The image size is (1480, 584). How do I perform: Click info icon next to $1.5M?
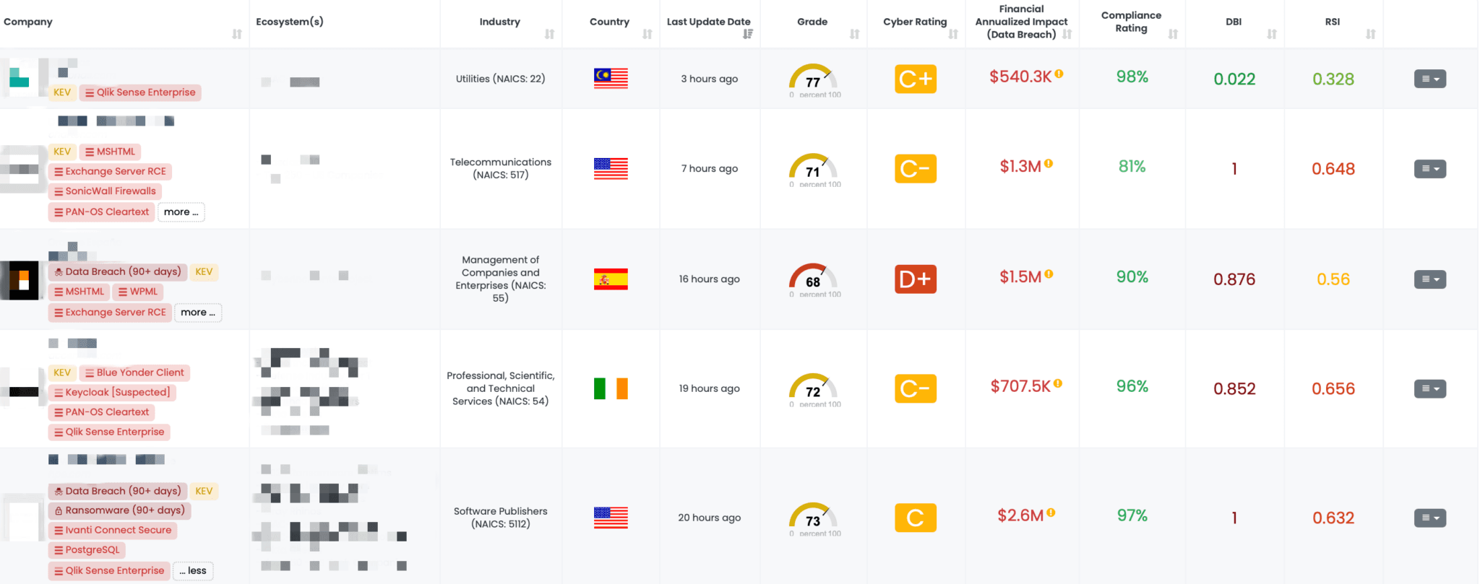(1049, 274)
